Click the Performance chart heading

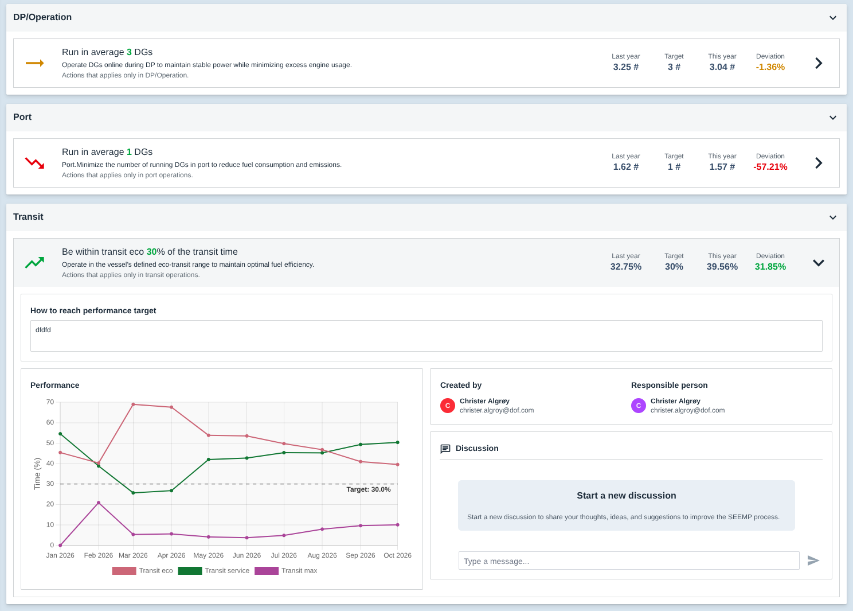coord(55,385)
